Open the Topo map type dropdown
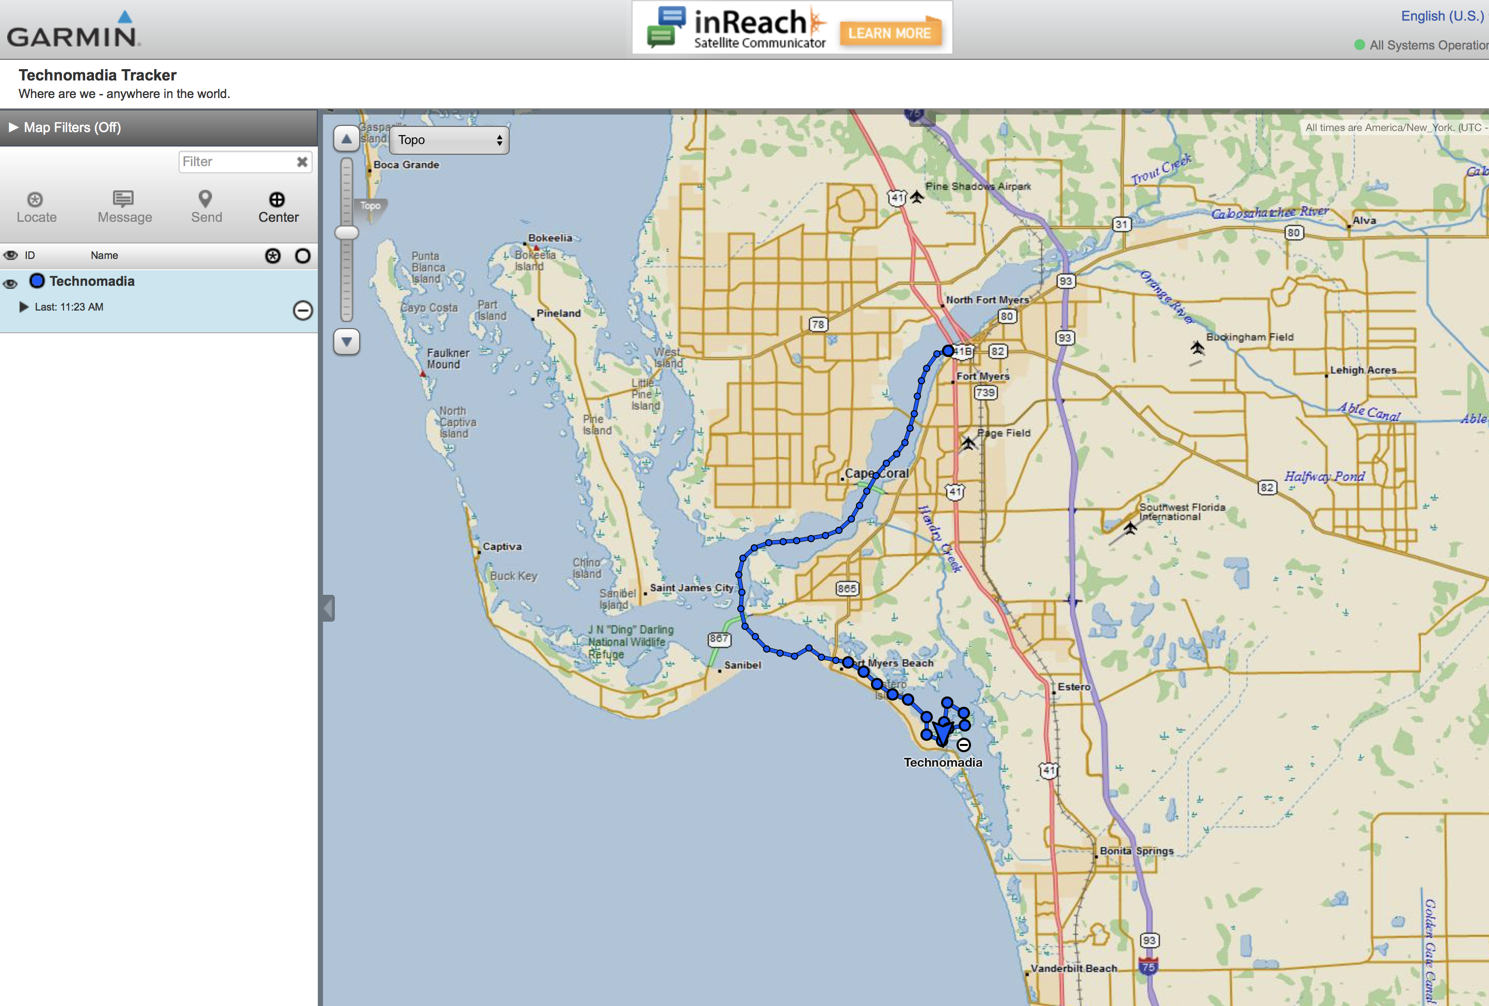Viewport: 1489px width, 1006px height. pos(449,140)
